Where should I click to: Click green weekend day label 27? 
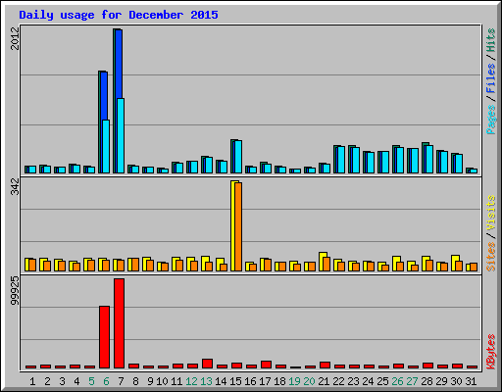click(x=412, y=381)
